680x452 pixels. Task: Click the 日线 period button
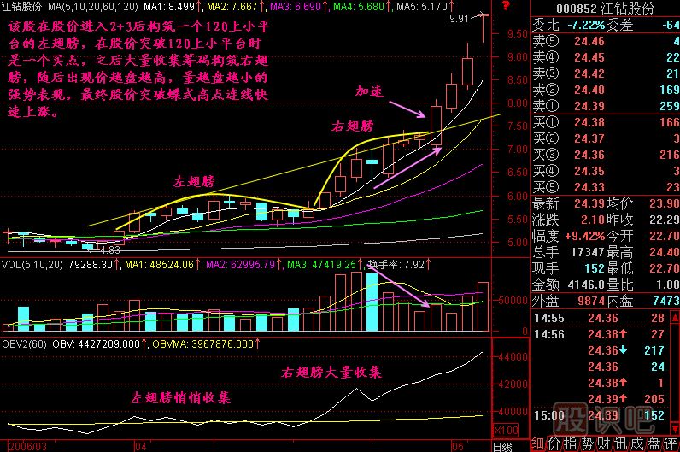click(x=505, y=445)
